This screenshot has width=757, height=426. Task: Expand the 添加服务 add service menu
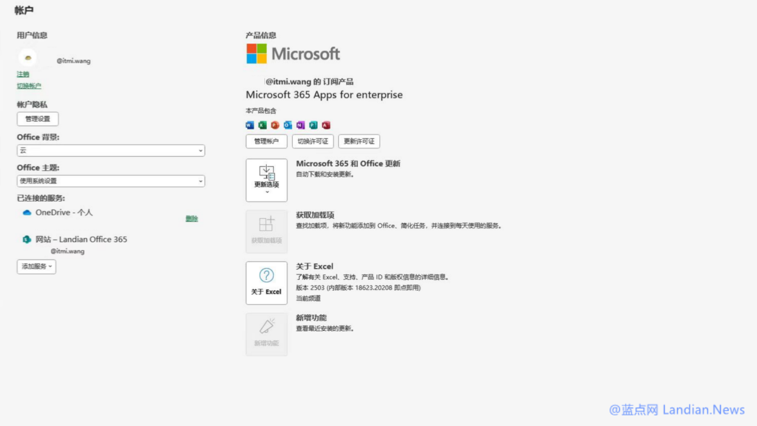coord(37,267)
